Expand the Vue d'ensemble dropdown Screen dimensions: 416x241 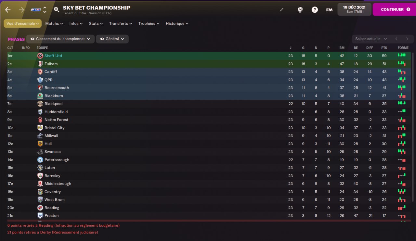[23, 23]
